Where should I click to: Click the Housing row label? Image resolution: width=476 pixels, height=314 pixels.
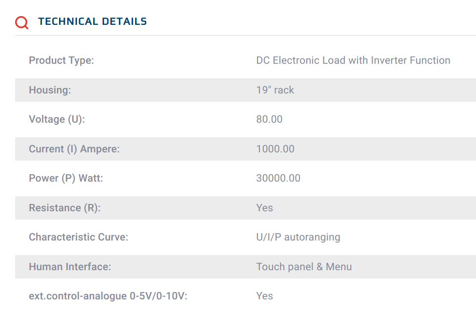pos(50,90)
